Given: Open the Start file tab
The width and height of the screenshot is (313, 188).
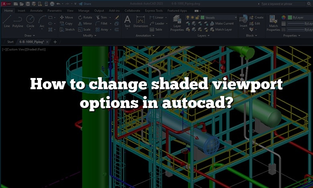Looking at the screenshot, I should click(x=10, y=42).
